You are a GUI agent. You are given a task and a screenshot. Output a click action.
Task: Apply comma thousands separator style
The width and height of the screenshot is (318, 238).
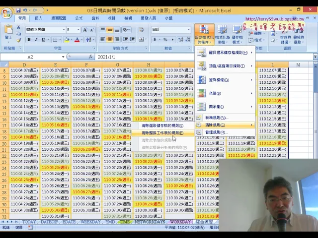(x=172, y=40)
